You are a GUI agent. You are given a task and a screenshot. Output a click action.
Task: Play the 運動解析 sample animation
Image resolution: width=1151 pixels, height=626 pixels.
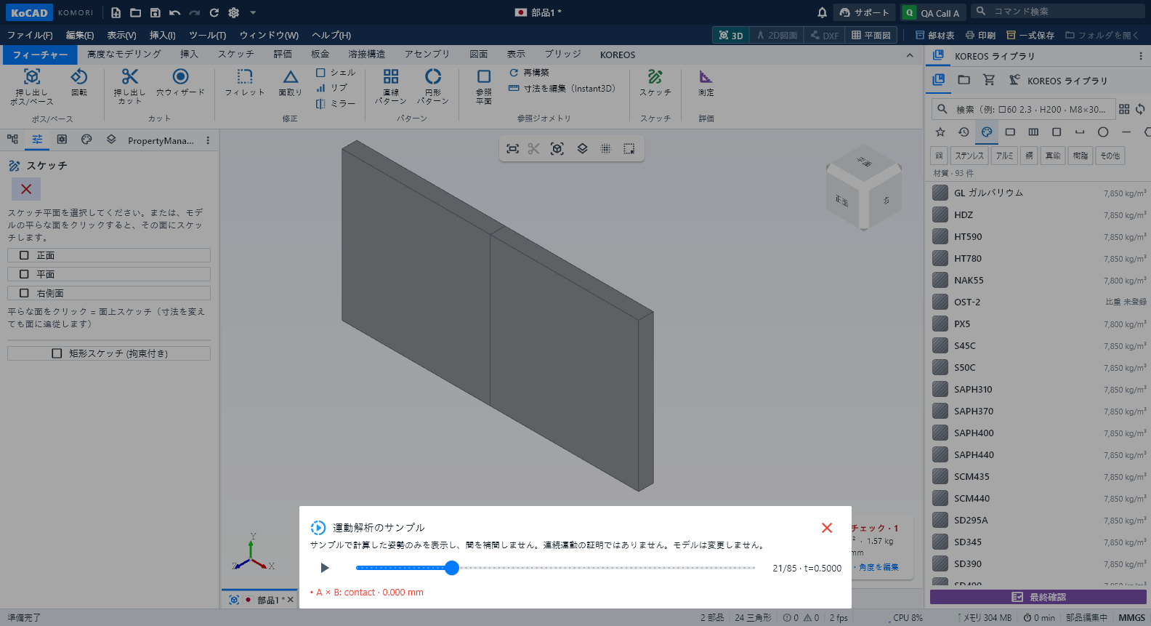[325, 568]
